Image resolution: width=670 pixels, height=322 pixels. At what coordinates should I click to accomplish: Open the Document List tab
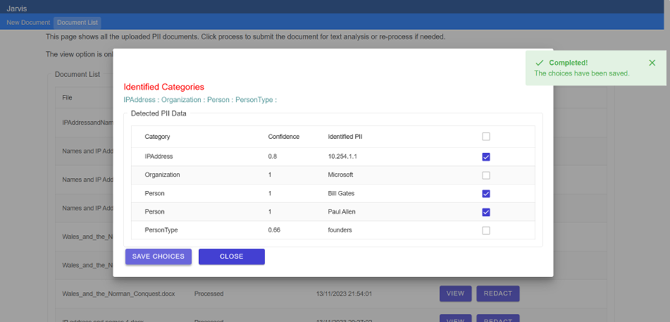[x=78, y=23]
